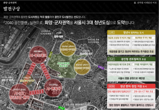Click the 동북권 청년 거점공간 조성 item

pyautogui.click(x=119, y=96)
